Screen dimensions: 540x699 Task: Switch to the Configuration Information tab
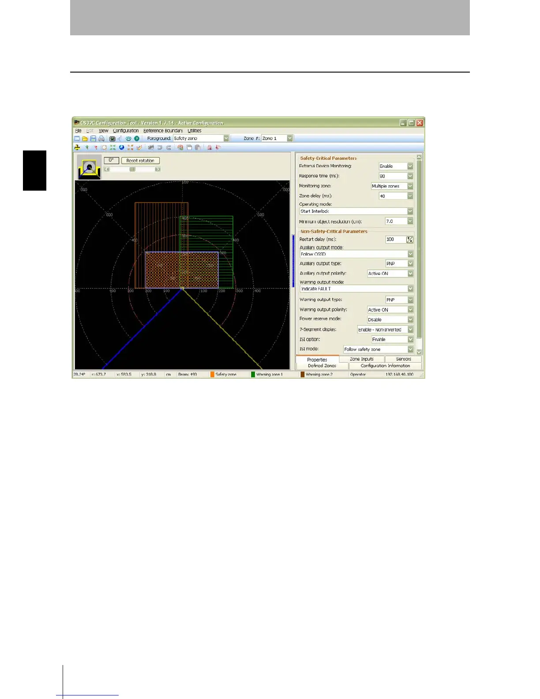pyautogui.click(x=385, y=366)
